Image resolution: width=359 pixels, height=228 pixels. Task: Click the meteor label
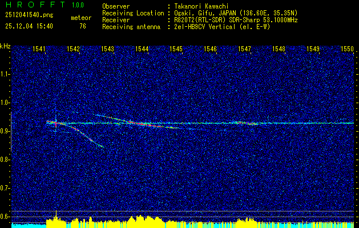pyautogui.click(x=81, y=18)
